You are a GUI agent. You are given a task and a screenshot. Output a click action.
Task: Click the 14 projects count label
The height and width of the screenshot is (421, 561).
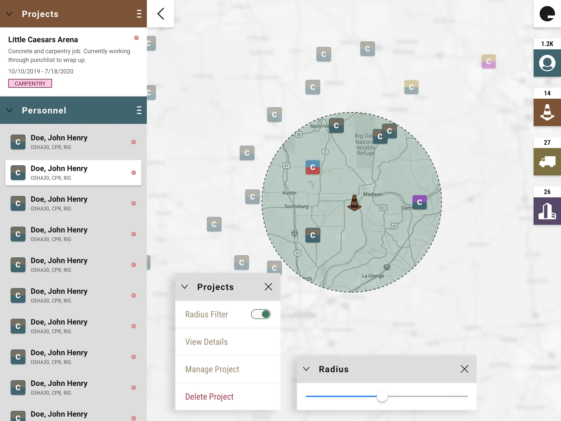[547, 93]
